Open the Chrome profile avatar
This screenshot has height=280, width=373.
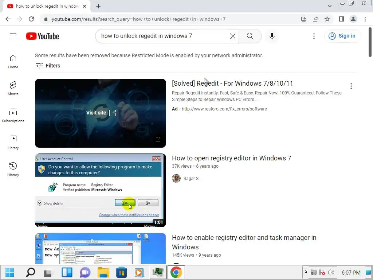353,19
